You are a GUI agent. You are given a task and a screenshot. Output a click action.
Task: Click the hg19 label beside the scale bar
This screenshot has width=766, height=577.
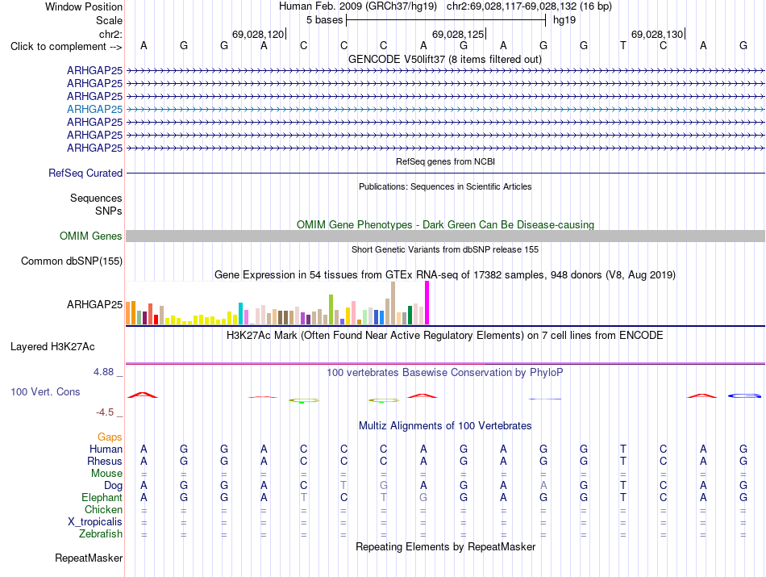[564, 20]
